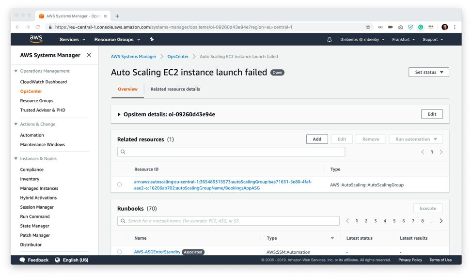Bookmark page using the star icon
This screenshot has width=472, height=277.
pos(368,27)
